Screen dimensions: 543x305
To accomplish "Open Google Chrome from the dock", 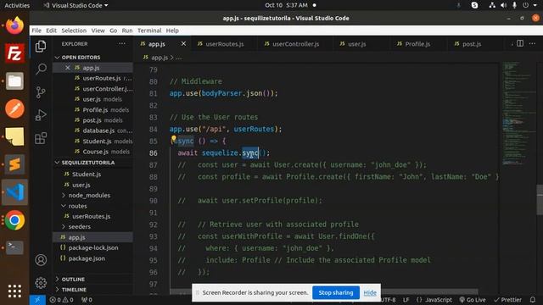I will point(14,220).
